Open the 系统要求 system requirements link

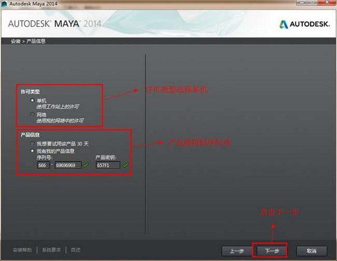point(51,250)
